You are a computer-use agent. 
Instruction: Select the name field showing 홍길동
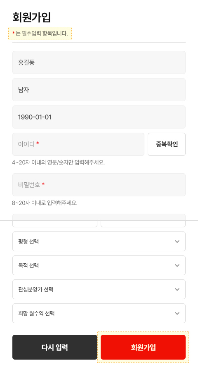[x=99, y=62]
